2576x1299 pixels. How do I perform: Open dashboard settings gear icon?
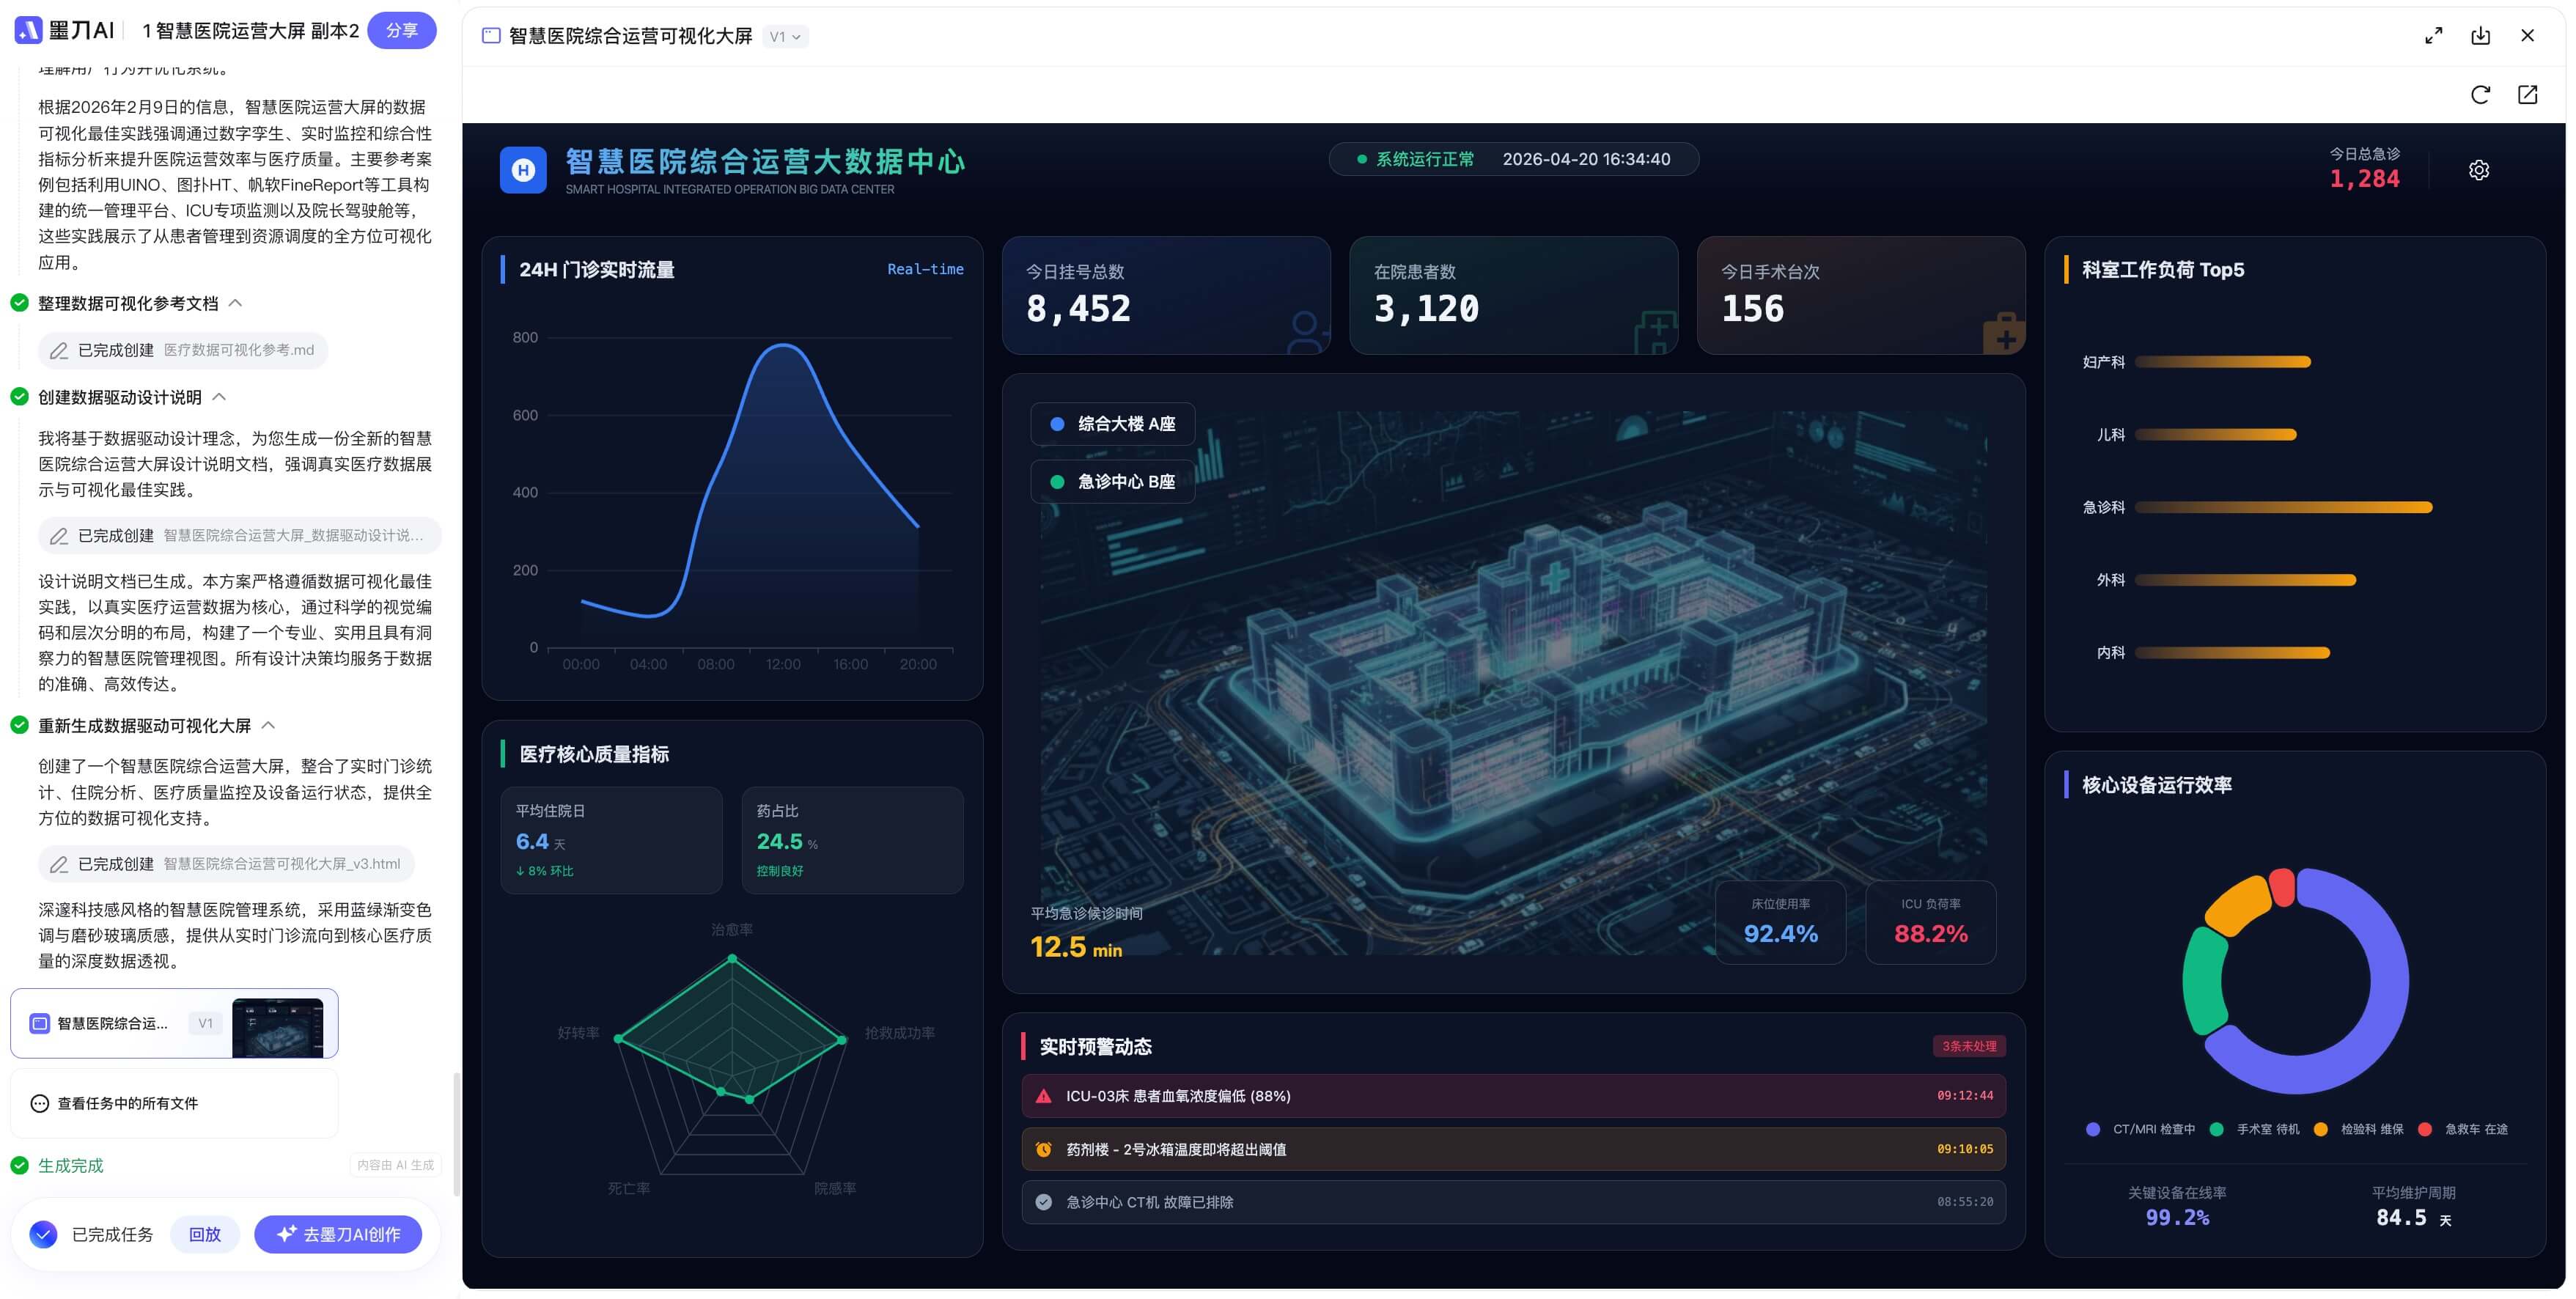click(x=2478, y=170)
